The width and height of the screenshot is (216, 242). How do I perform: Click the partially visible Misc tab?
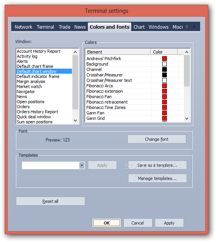tap(177, 27)
